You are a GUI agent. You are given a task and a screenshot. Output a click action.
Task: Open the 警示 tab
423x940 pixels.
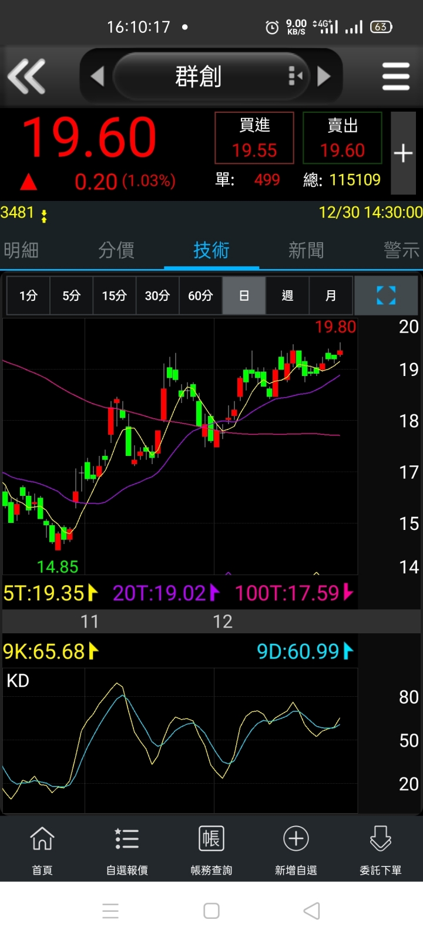coord(402,250)
